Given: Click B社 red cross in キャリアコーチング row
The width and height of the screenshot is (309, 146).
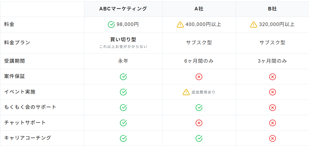Looking at the screenshot, I should [272, 138].
